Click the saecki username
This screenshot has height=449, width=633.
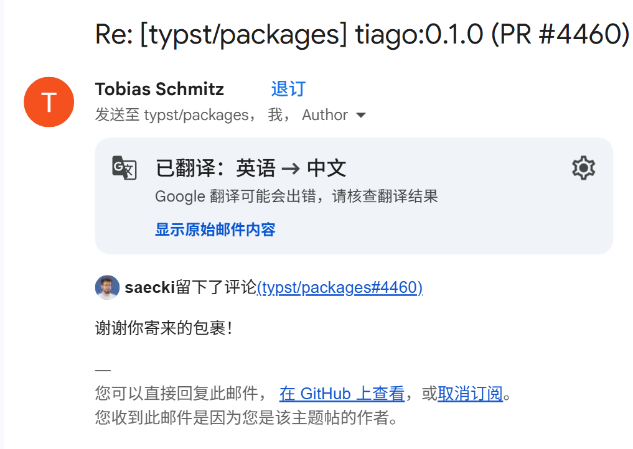click(x=150, y=287)
